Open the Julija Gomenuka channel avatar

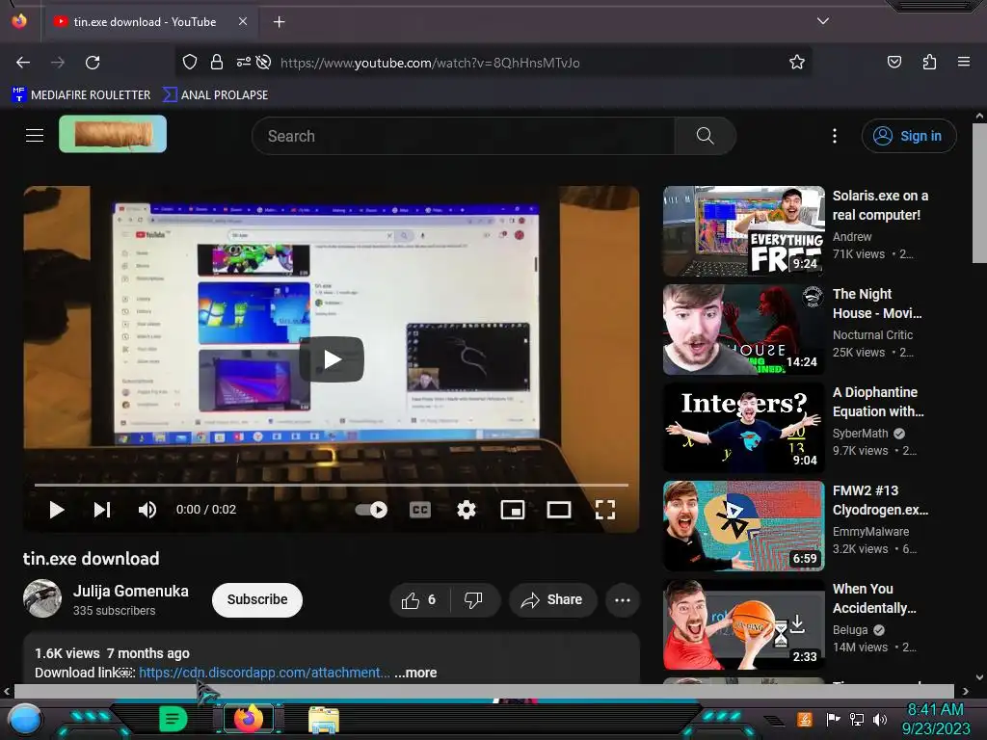pos(42,598)
